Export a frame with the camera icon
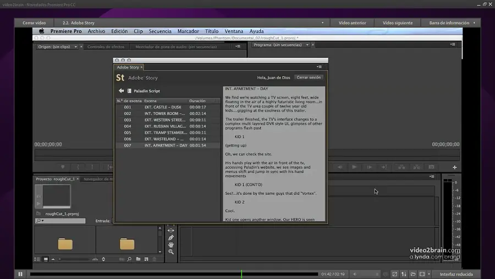Viewport: 495px width, 279px height. click(x=431, y=167)
